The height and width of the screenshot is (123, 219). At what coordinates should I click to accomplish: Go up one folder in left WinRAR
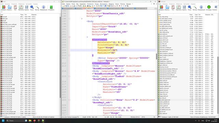[2, 12]
